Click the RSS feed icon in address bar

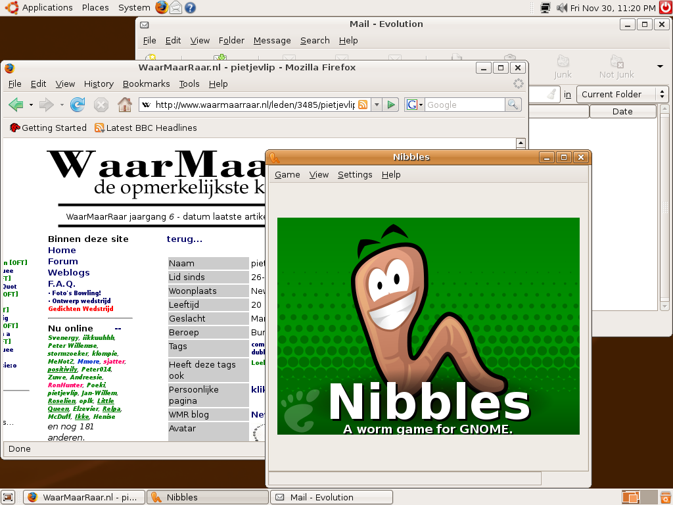point(363,105)
